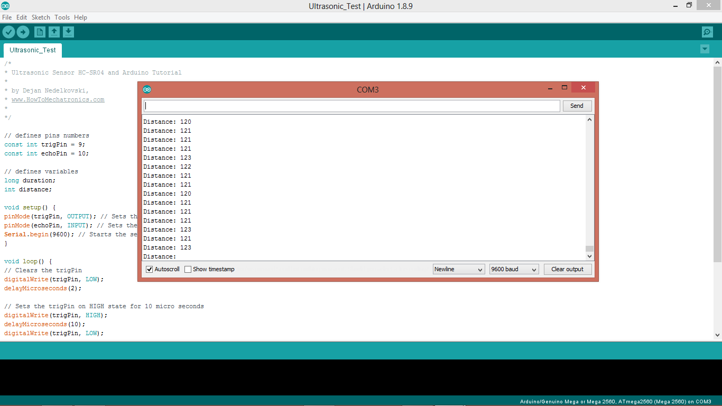
Task: Click inside the serial send input field
Action: coord(349,105)
